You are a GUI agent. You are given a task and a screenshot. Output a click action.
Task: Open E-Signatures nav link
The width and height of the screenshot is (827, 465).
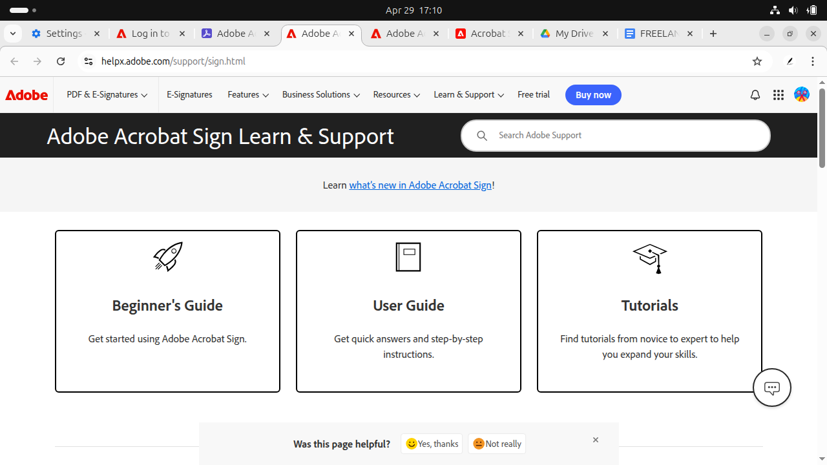tap(189, 95)
